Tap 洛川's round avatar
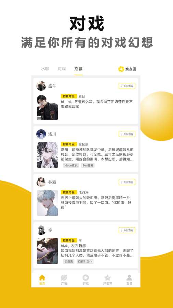Image resolution: width=173 pixels, height=308 pixels. 41,134
